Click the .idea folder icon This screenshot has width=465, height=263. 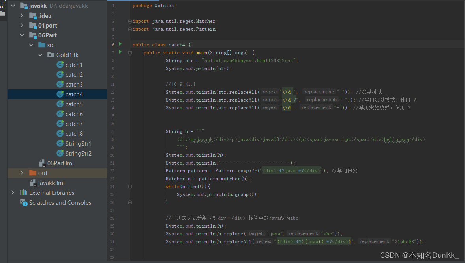tap(33, 15)
